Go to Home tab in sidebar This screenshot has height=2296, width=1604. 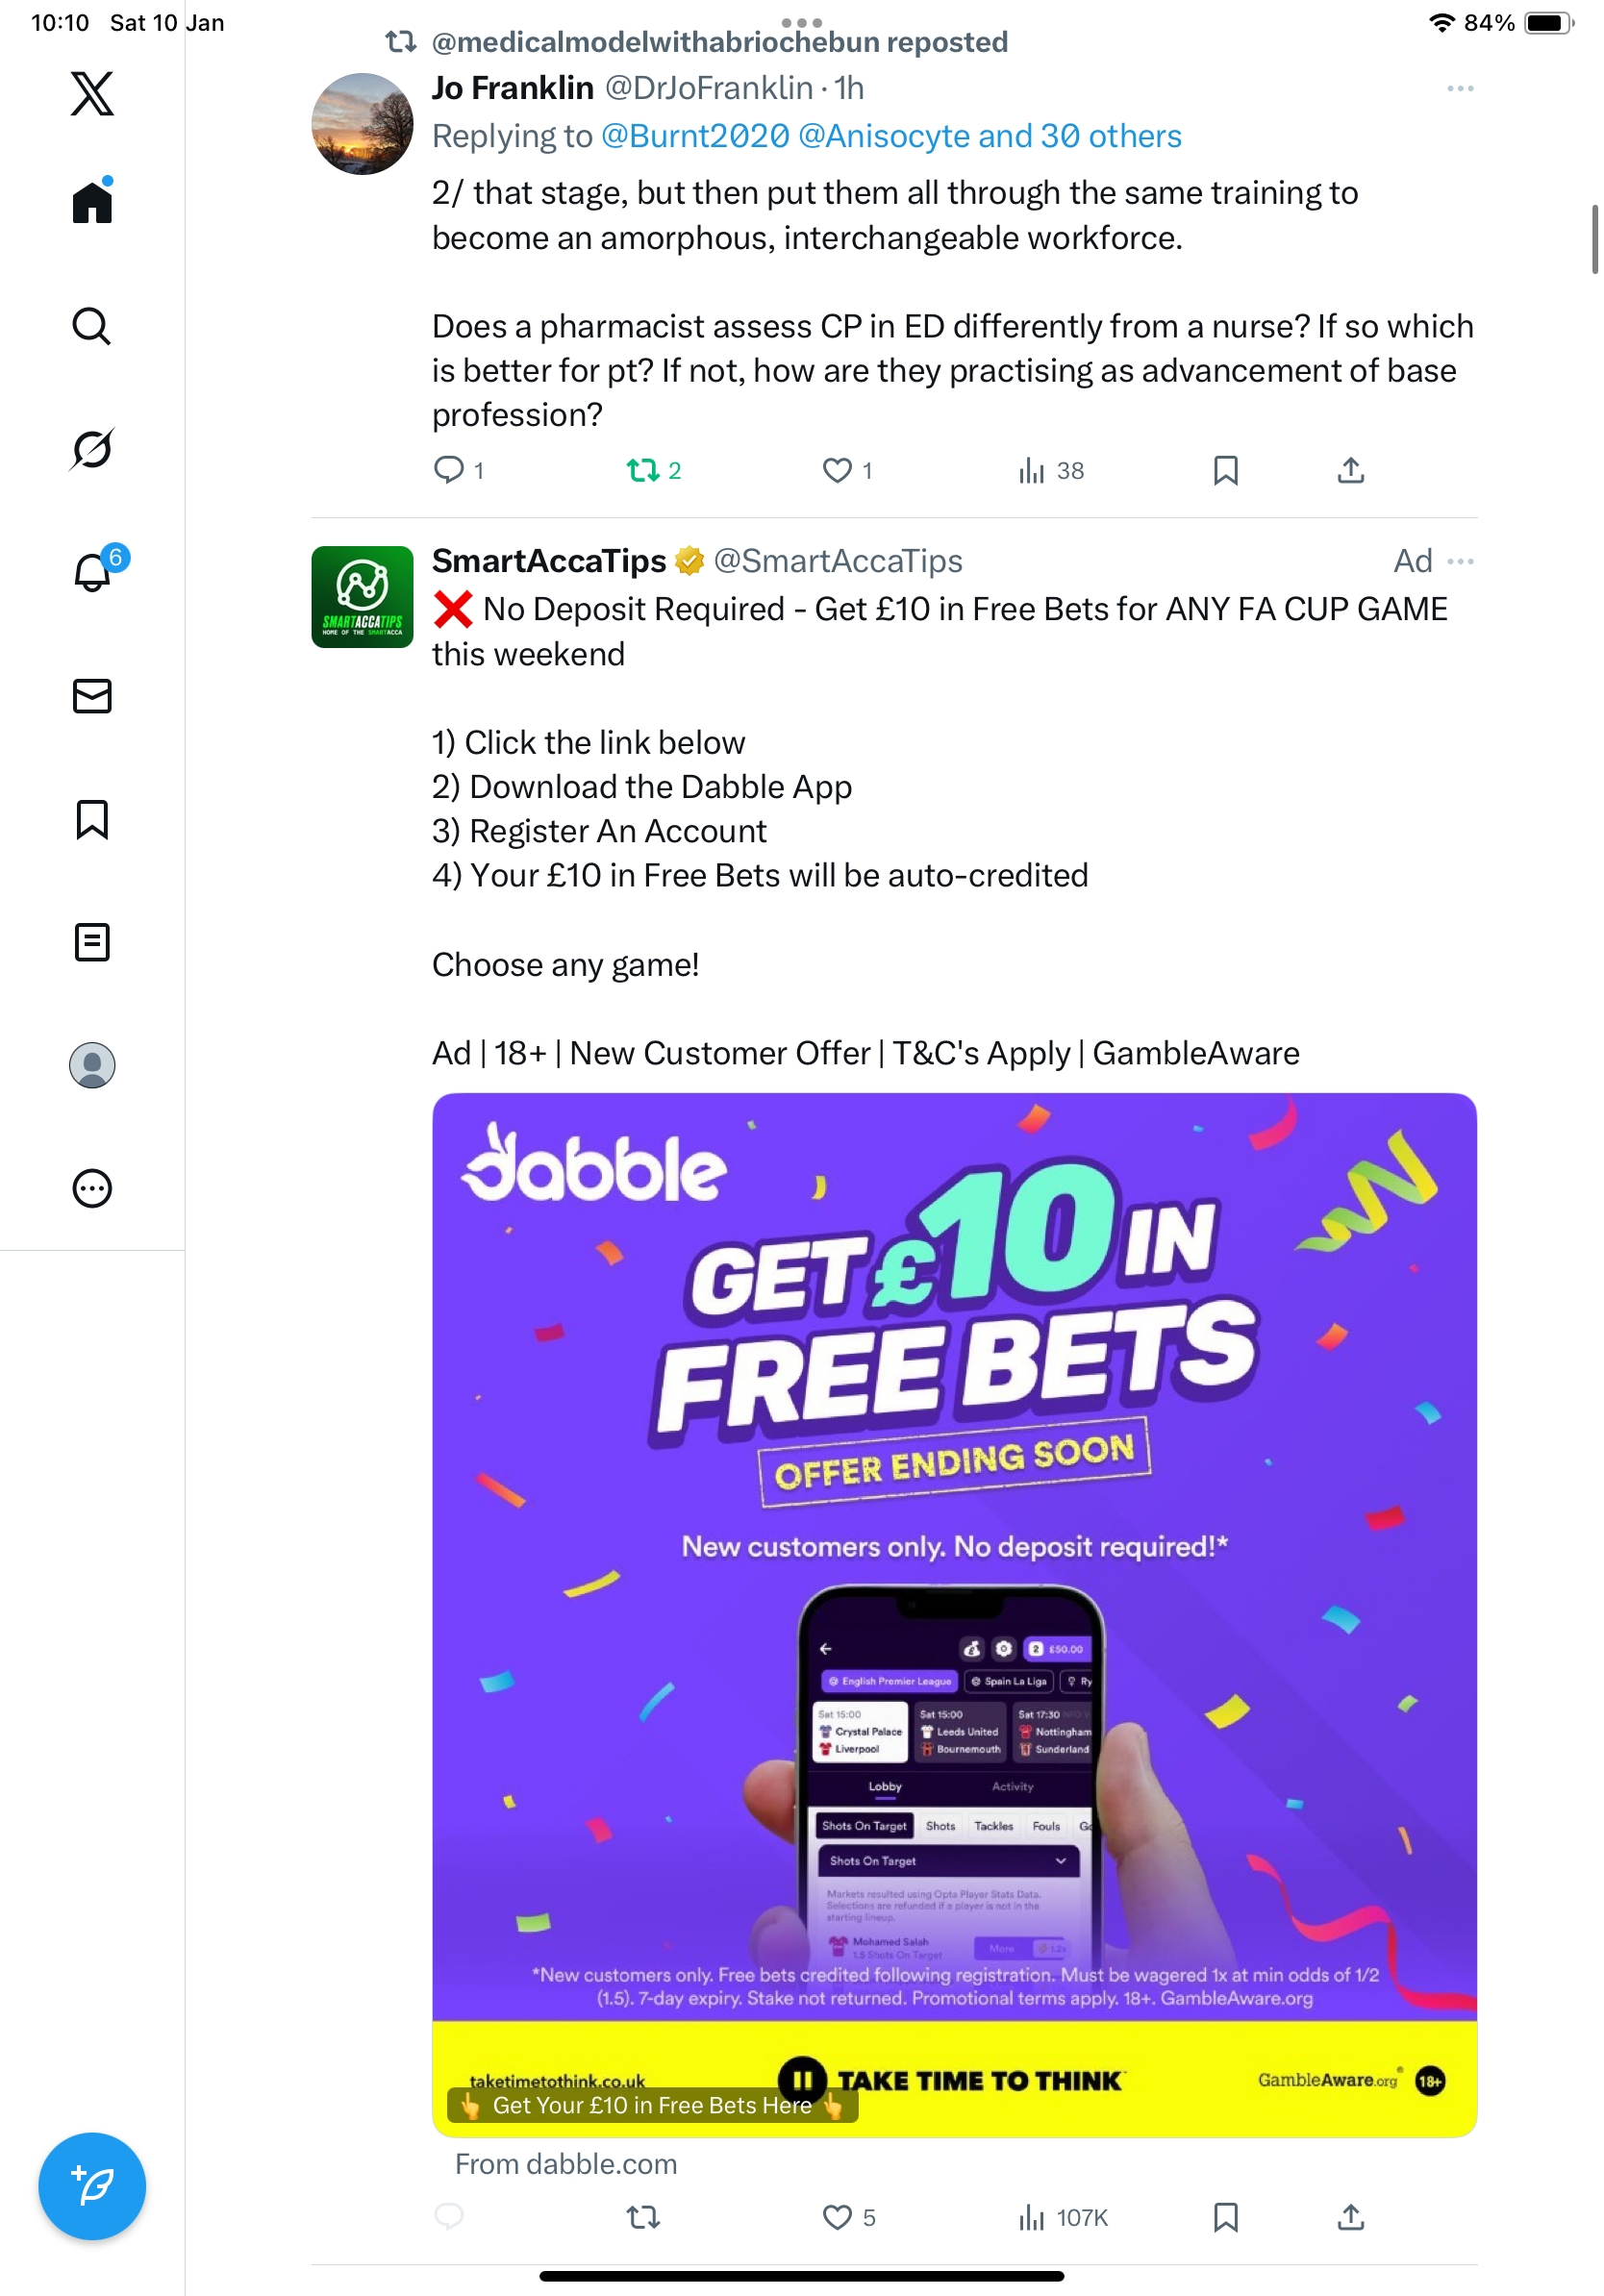point(92,203)
